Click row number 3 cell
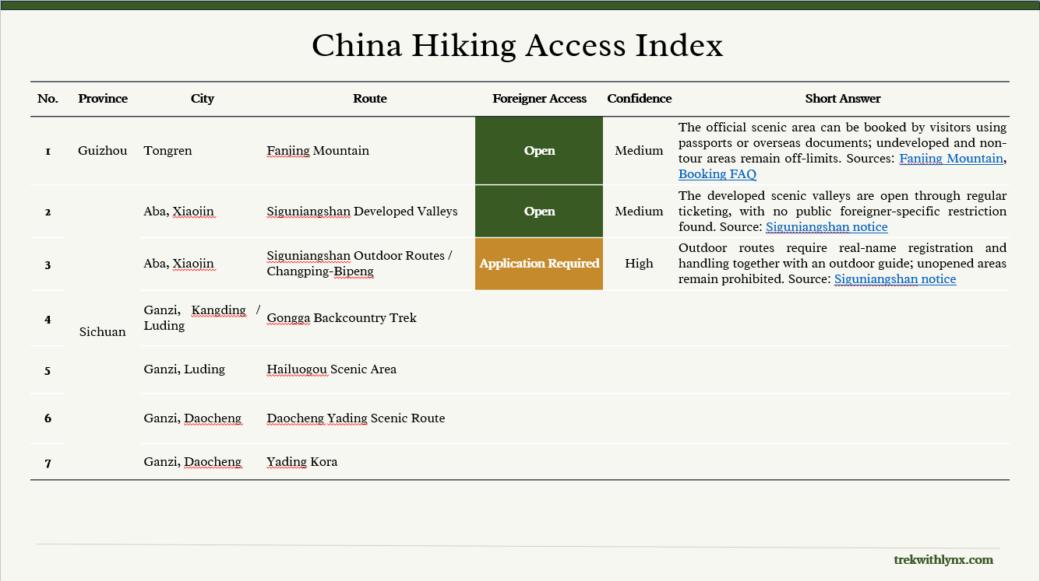Image resolution: width=1040 pixels, height=581 pixels. coord(48,264)
